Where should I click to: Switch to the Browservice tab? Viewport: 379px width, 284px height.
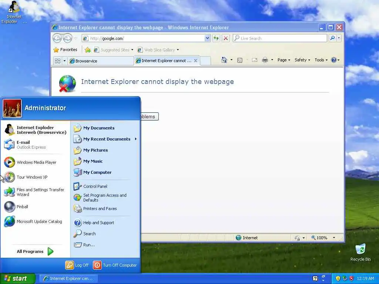point(101,61)
